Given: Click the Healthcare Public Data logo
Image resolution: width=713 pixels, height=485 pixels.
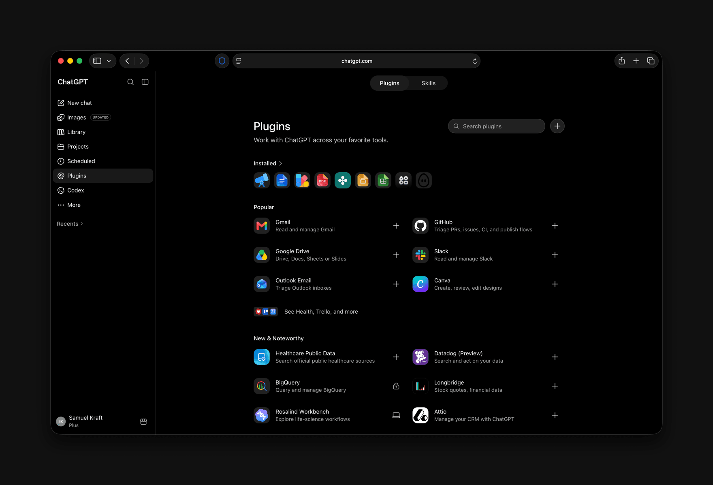Looking at the screenshot, I should 262,357.
